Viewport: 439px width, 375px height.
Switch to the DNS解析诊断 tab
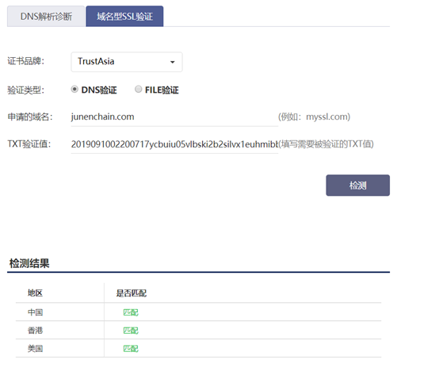coord(46,16)
